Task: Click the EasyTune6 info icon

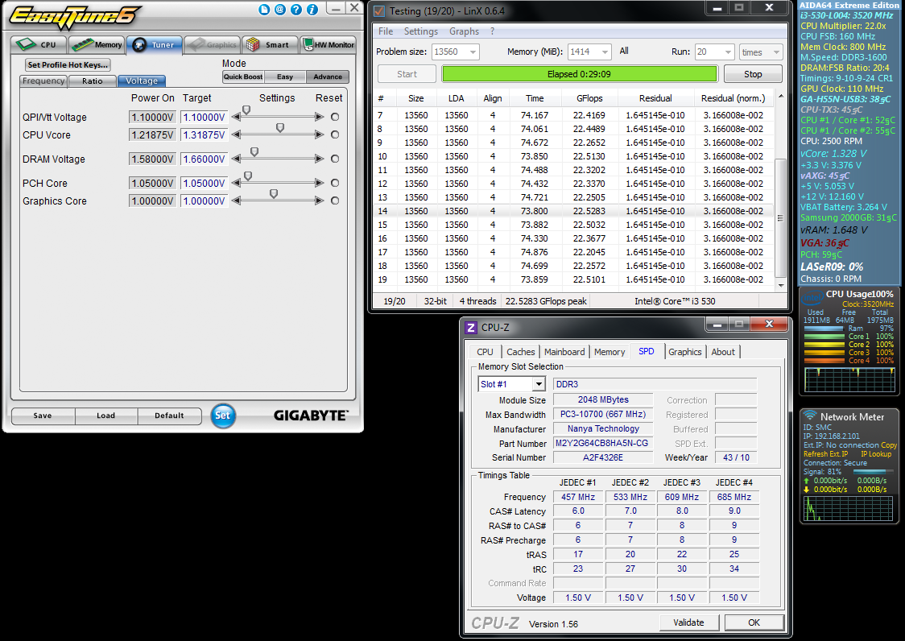Action: 312,10
